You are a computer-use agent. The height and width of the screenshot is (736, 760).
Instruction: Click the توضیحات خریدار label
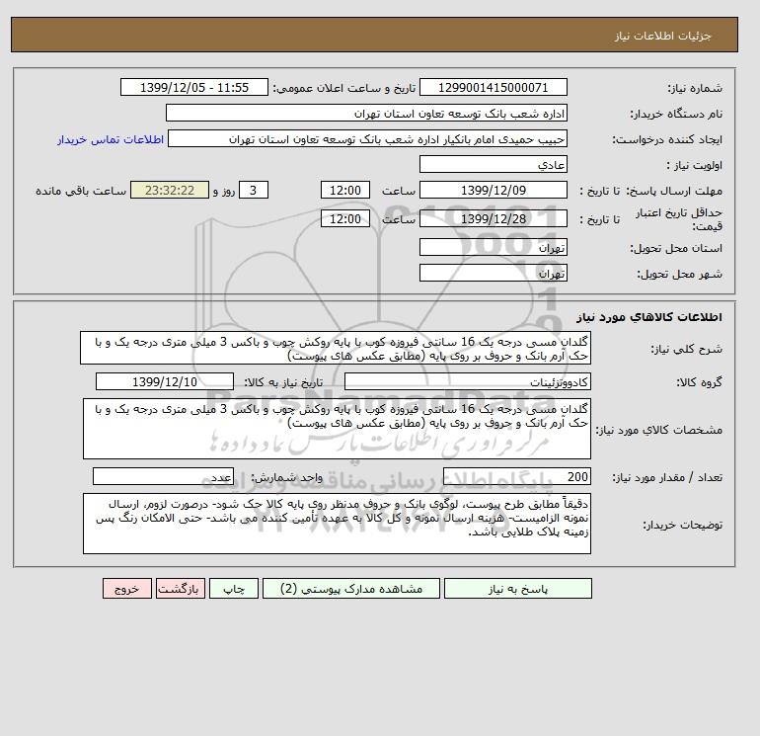pyautogui.click(x=682, y=525)
